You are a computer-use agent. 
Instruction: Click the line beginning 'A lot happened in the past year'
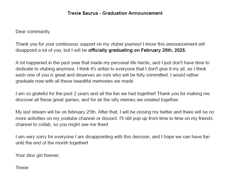click(x=112, y=63)
